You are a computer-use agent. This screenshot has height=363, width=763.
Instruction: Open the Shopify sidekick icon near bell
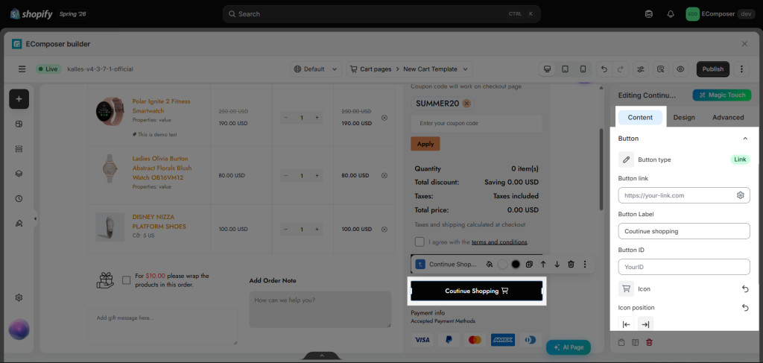pyautogui.click(x=649, y=14)
